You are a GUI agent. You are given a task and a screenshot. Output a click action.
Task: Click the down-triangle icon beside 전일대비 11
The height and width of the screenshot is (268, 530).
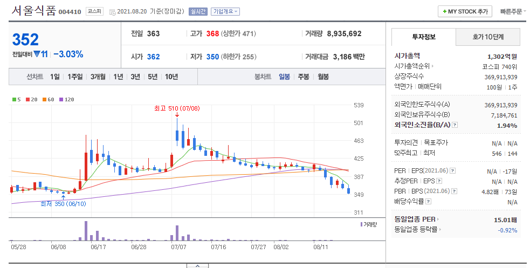[37, 54]
